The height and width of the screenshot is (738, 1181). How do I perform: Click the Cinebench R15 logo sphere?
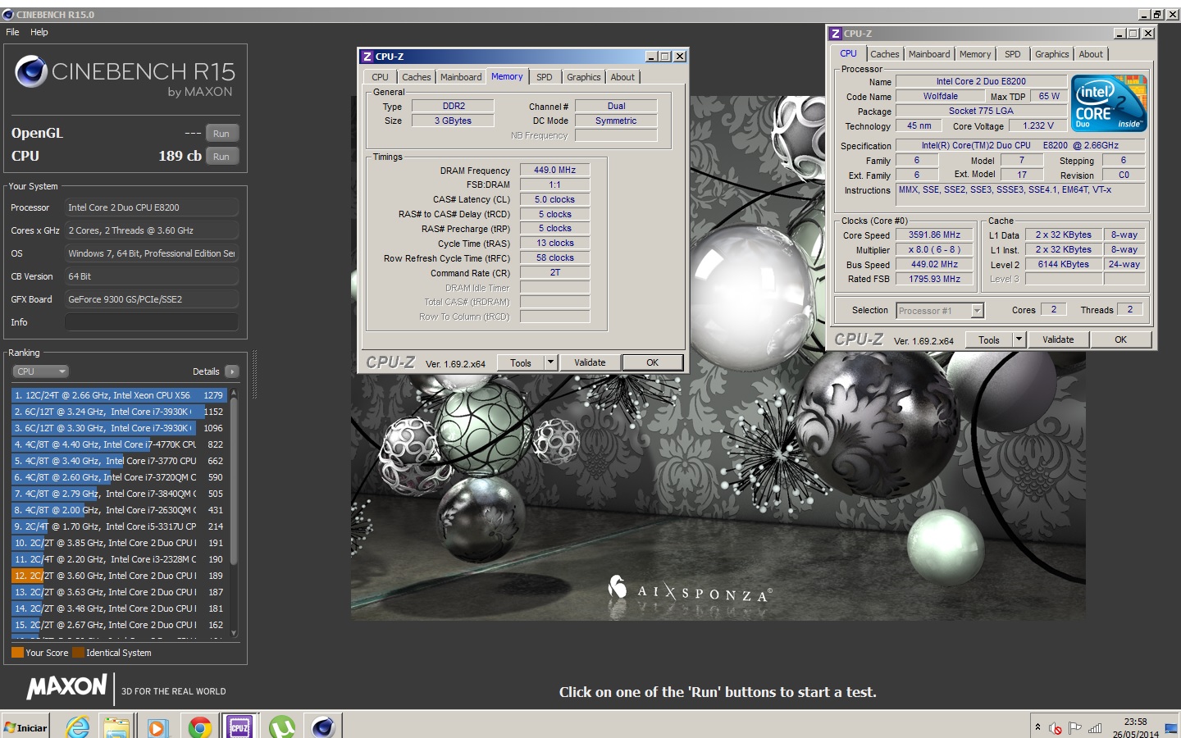point(31,71)
